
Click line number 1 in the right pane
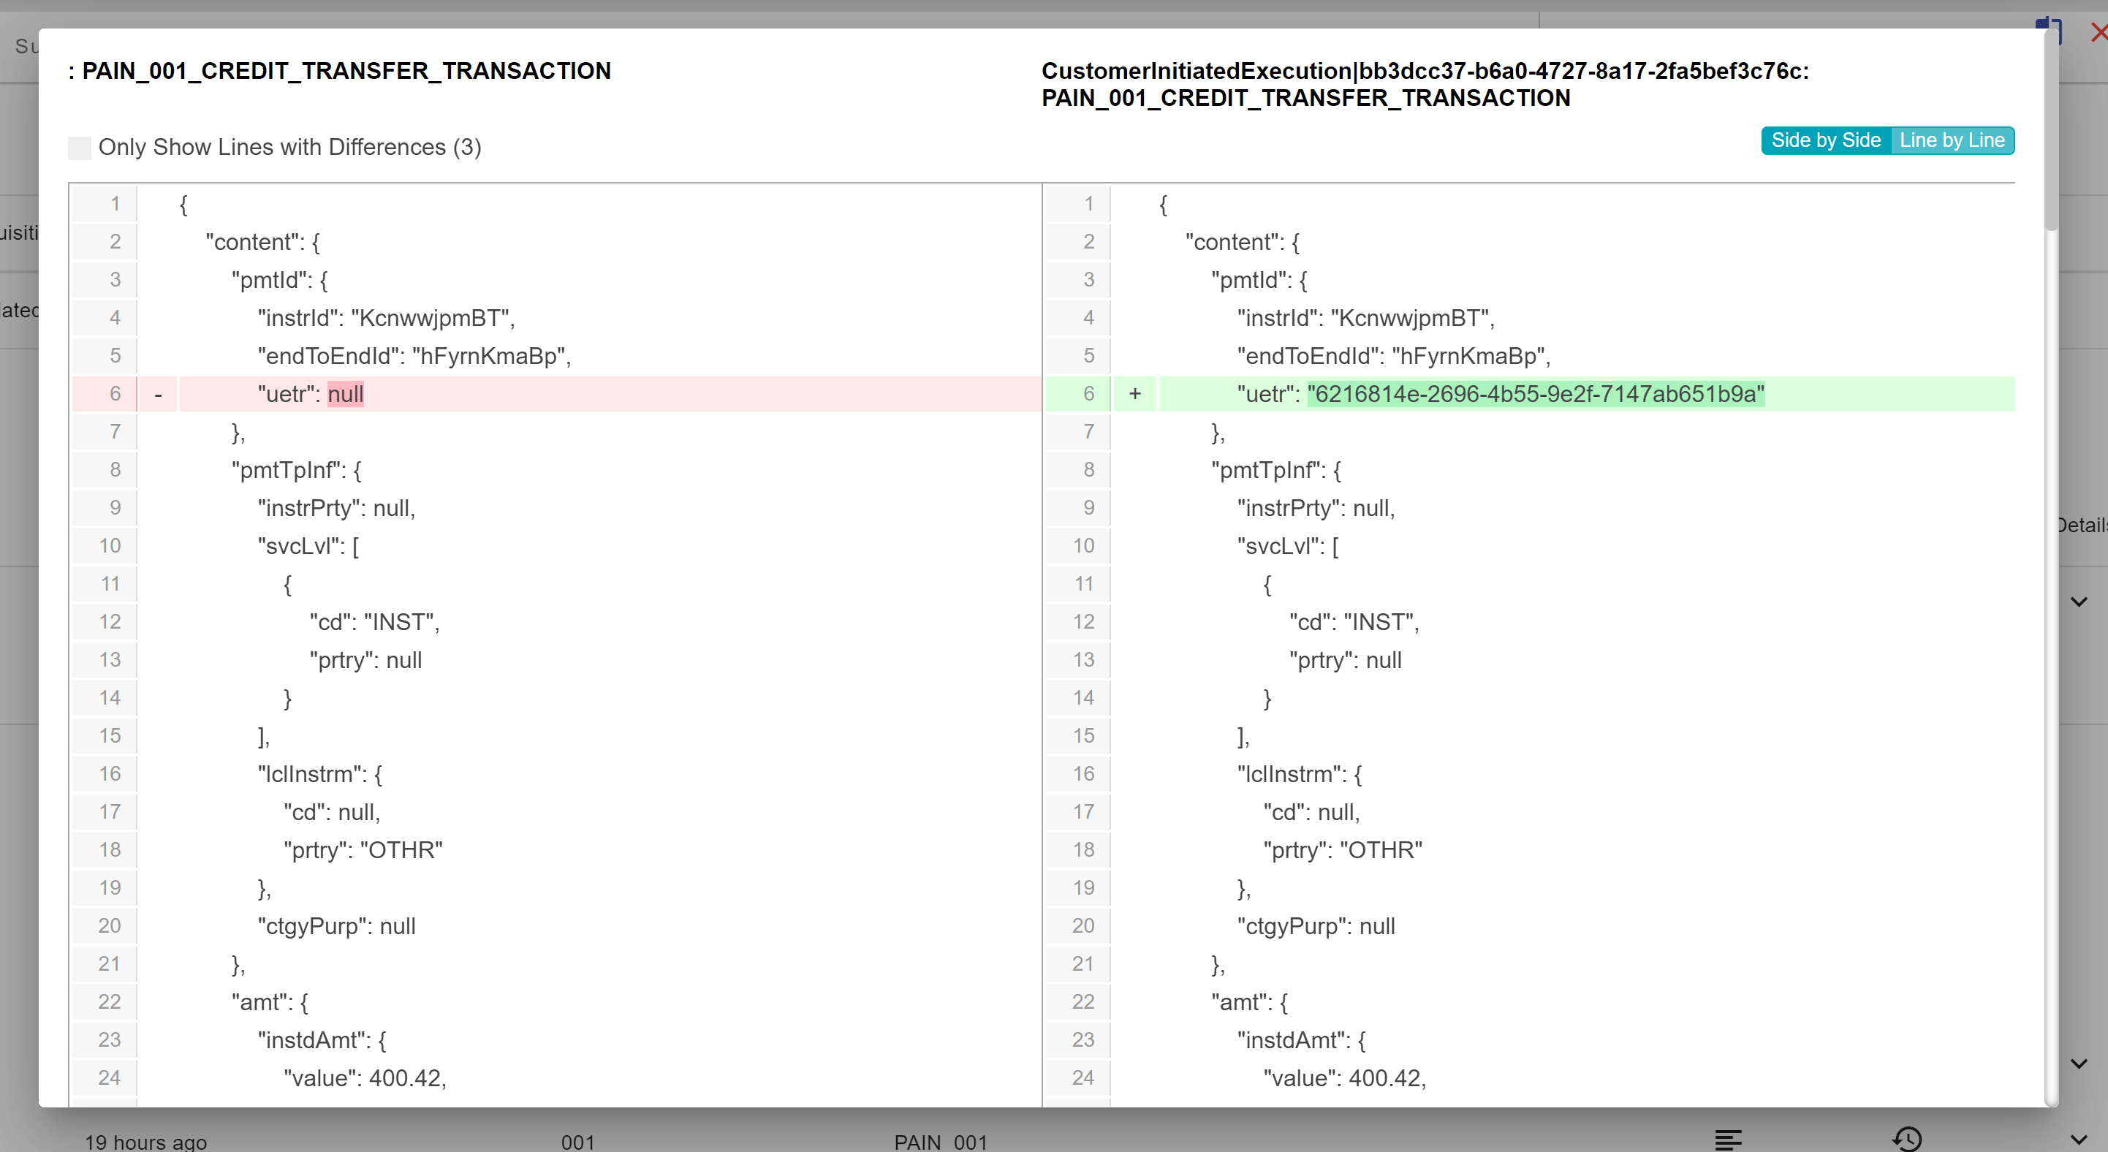click(1088, 204)
